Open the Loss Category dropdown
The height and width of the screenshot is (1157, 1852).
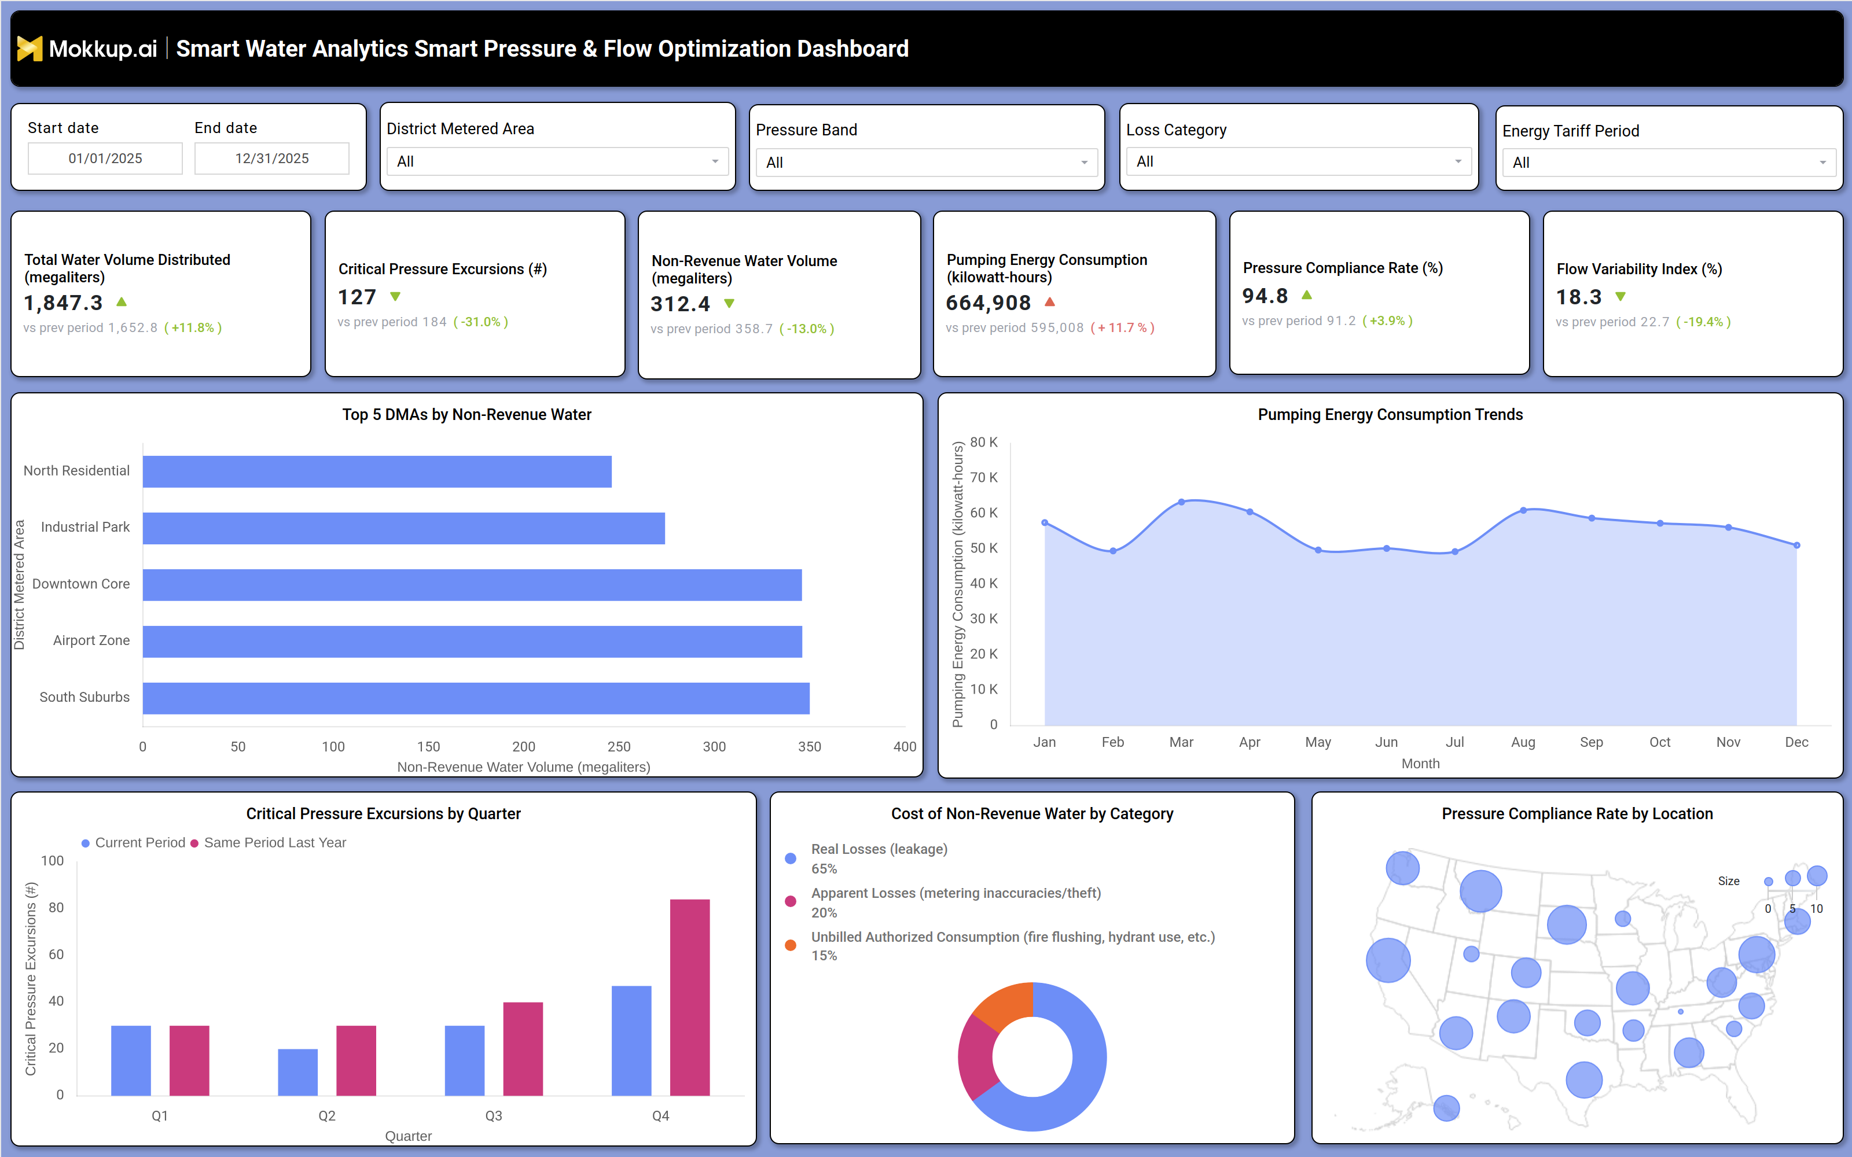click(x=1299, y=161)
